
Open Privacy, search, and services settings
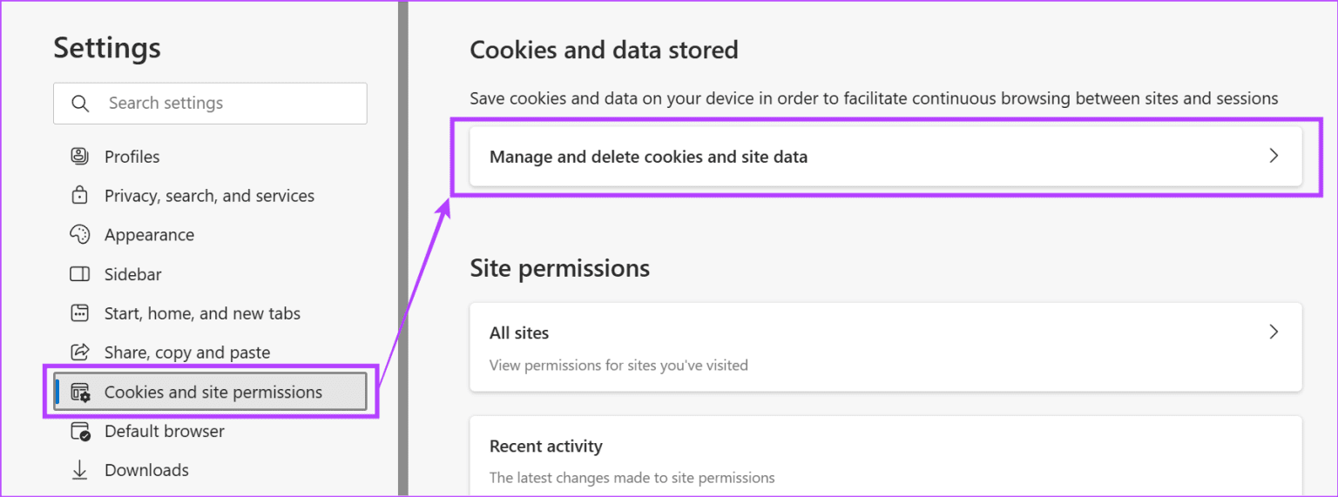[x=209, y=196]
